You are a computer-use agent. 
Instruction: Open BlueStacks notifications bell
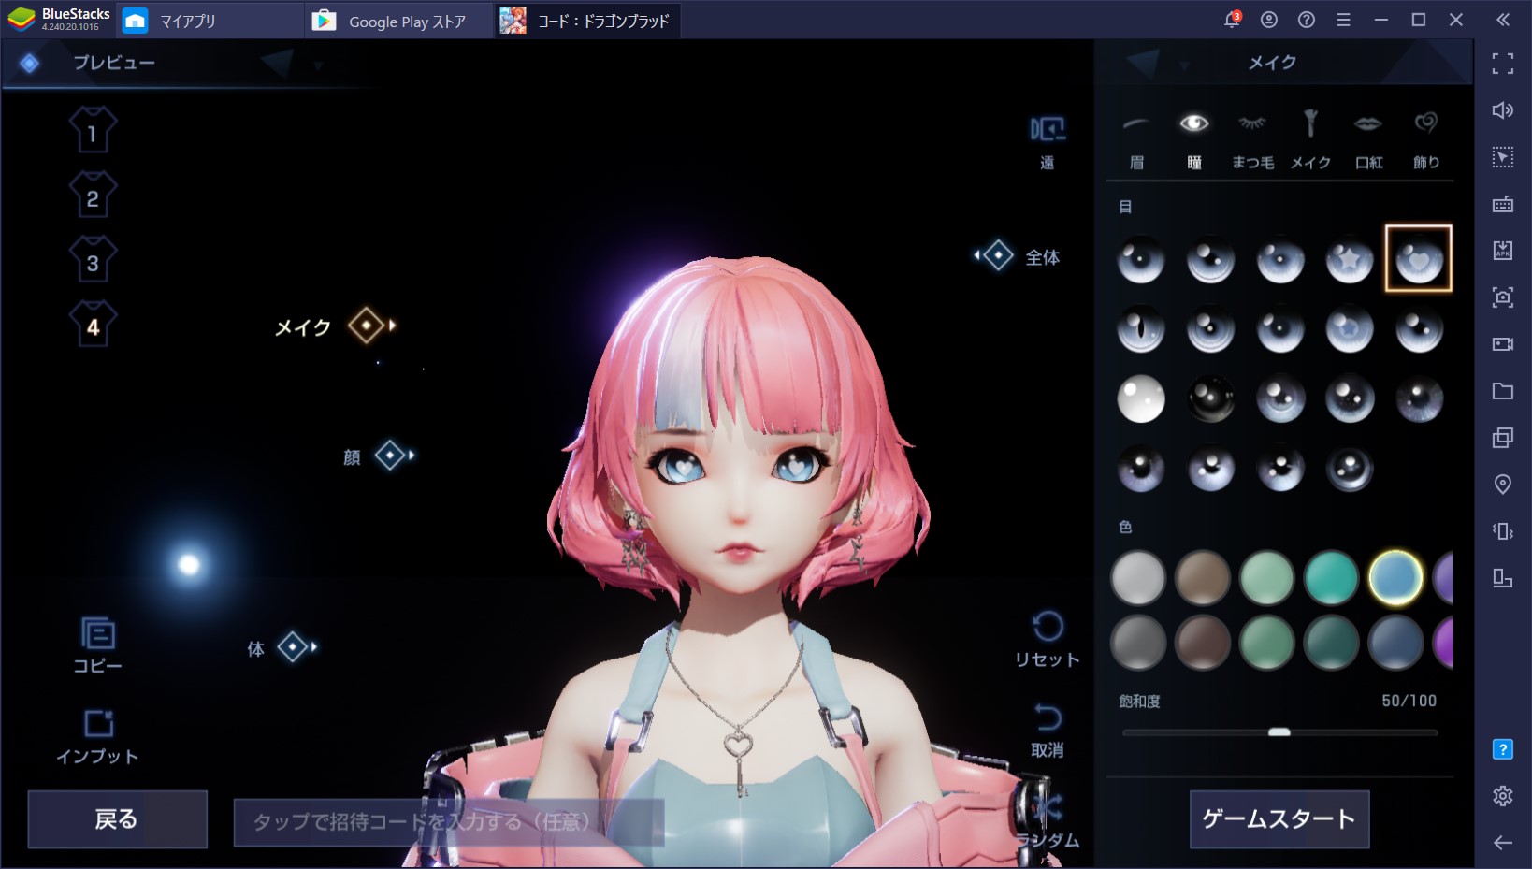tap(1232, 20)
